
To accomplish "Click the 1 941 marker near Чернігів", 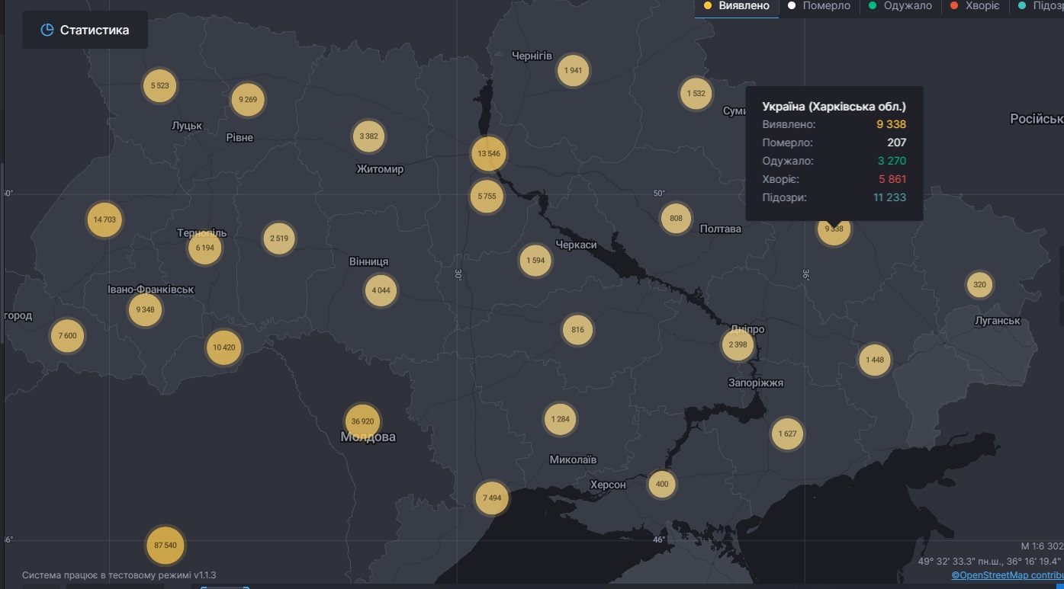I will click(x=573, y=71).
